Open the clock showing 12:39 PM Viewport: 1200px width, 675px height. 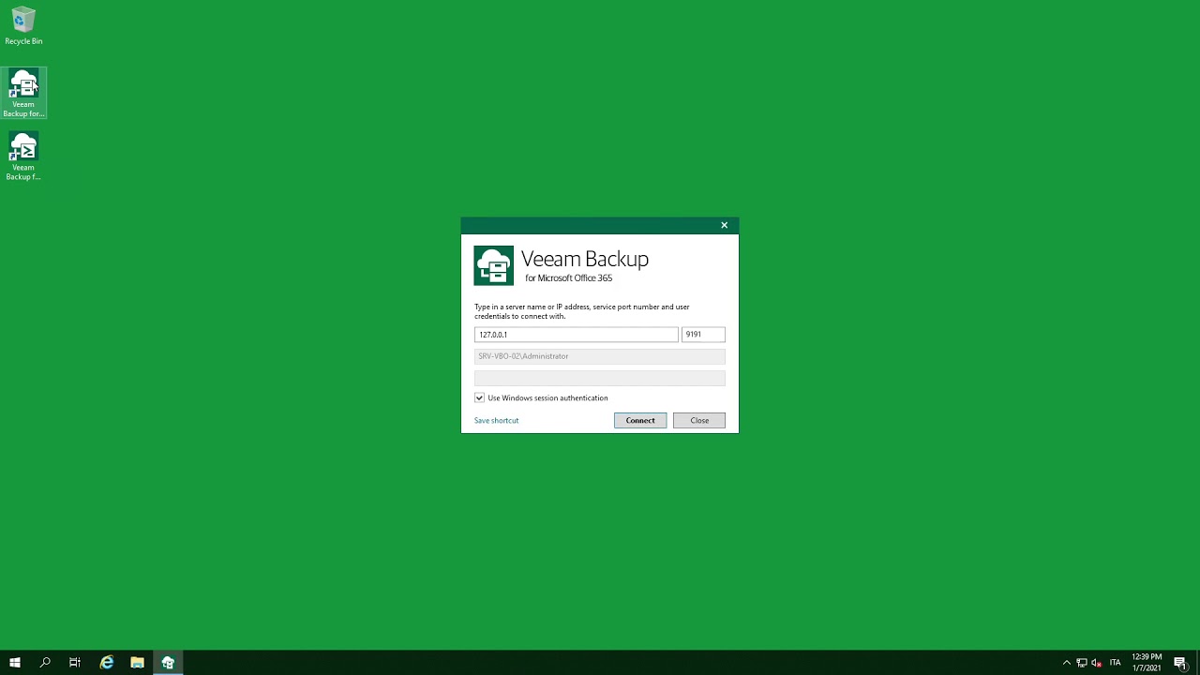1147,663
